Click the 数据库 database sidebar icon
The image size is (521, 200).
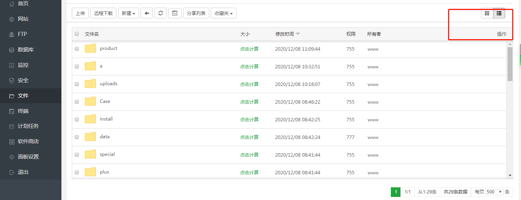(x=12, y=50)
